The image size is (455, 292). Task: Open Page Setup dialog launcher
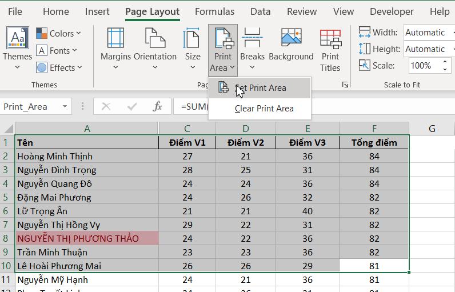point(345,85)
